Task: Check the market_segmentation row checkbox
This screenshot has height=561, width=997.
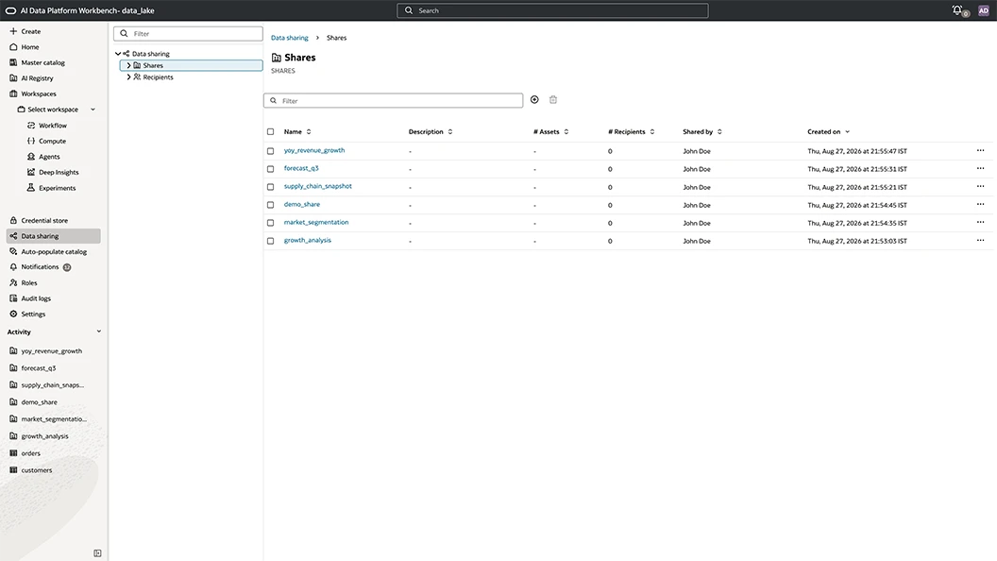Action: point(270,223)
